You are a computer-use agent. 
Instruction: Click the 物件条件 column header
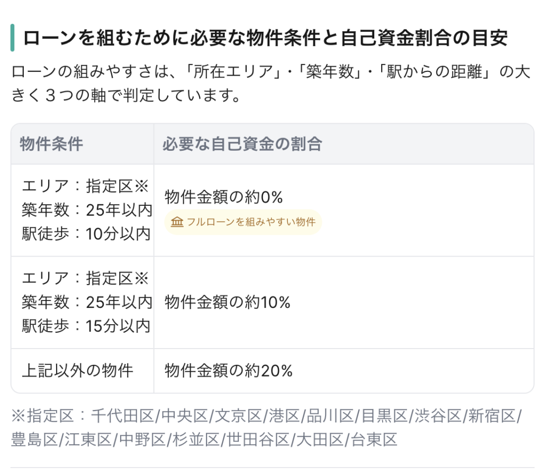(51, 144)
